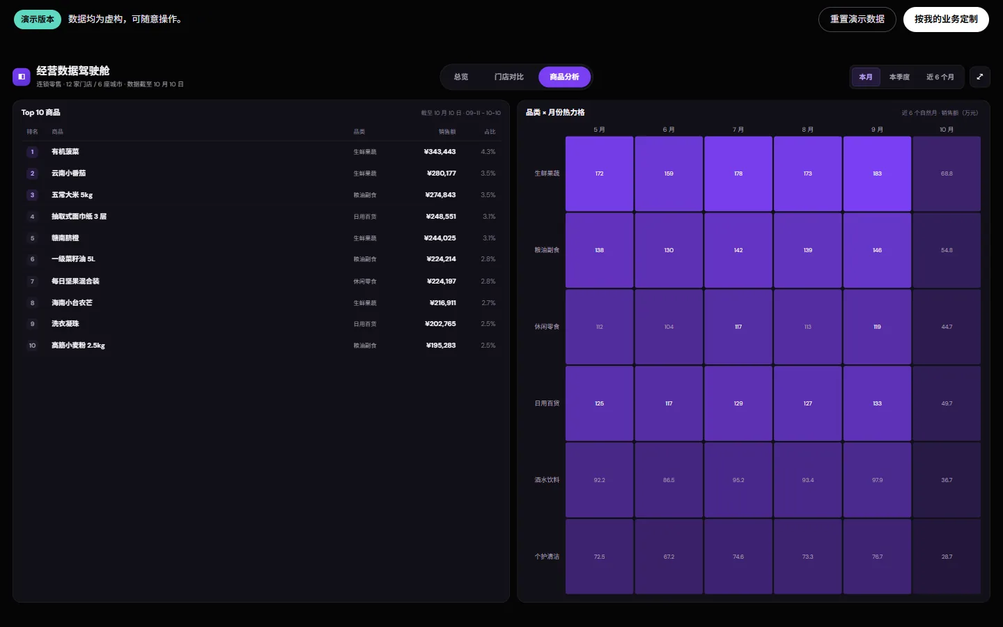Open the 门店对比 tab

509,77
